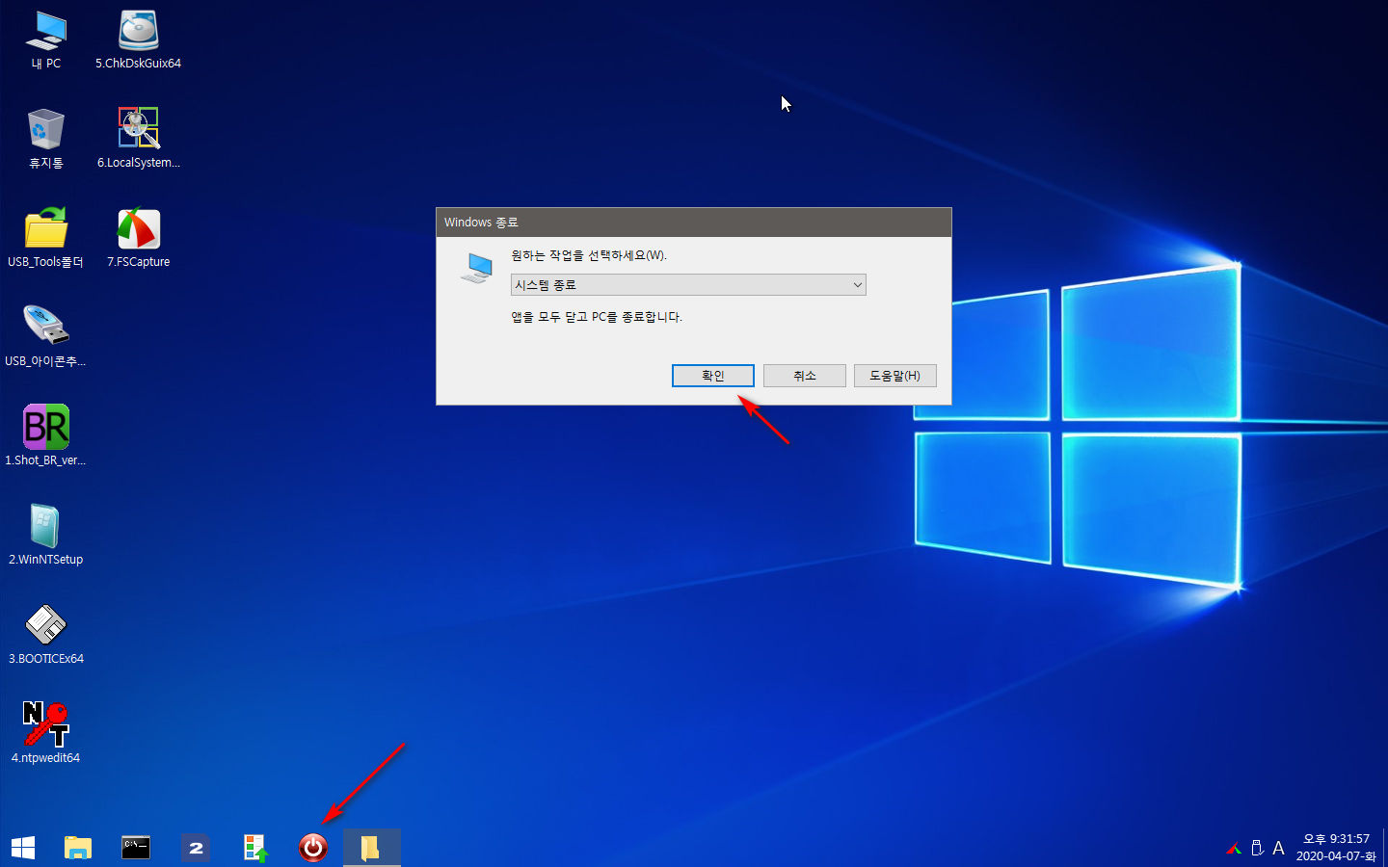
Task: Open the taskbar clock showing 오후 9:31:57
Action: pyautogui.click(x=1336, y=848)
